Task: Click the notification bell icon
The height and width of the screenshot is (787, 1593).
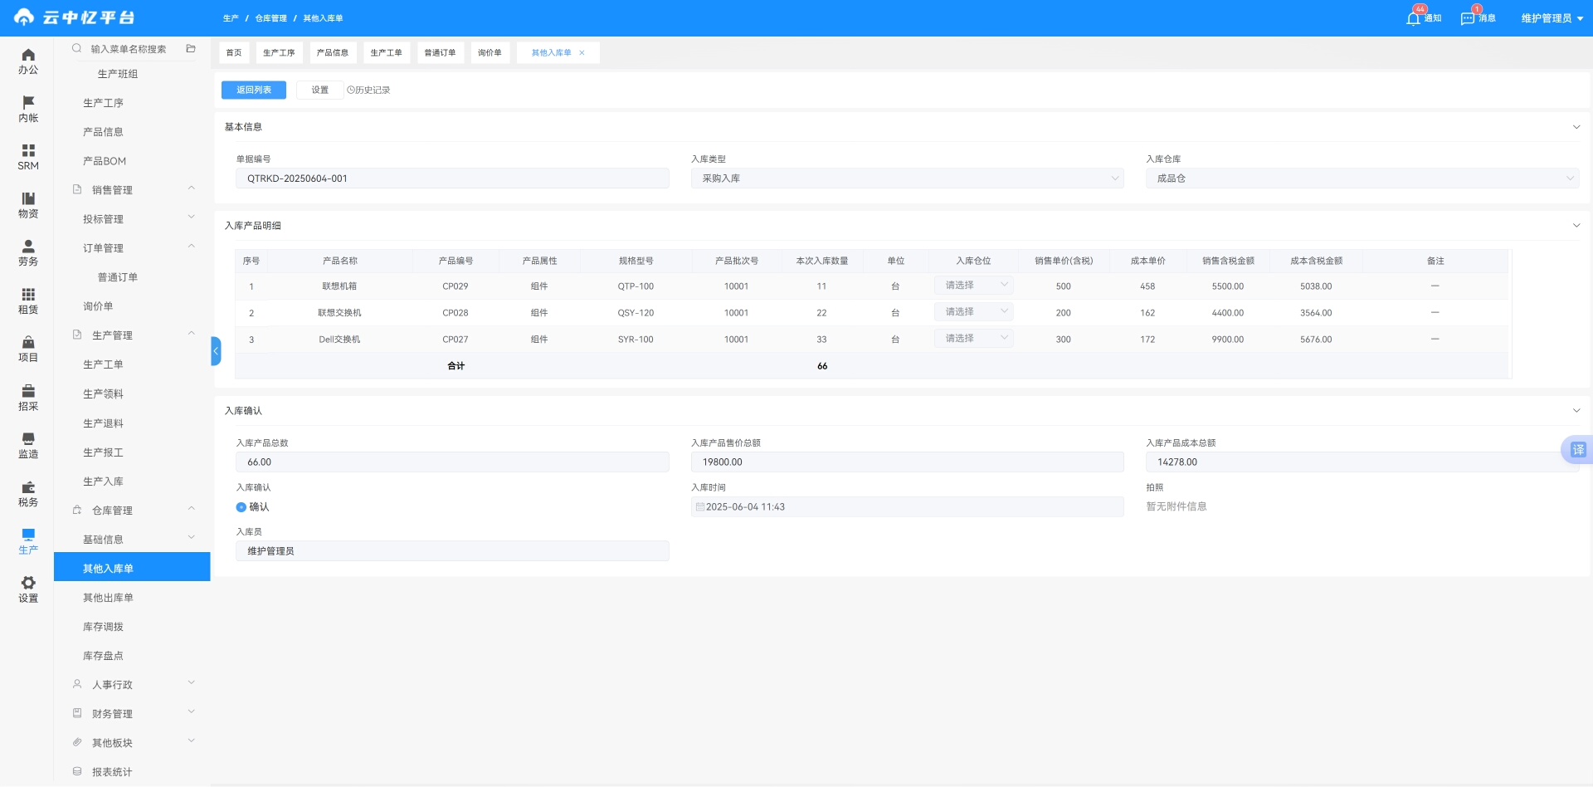Action: tap(1413, 18)
